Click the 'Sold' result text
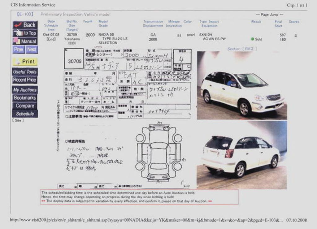Image resolution: width=317 pixels, height=229 pixels. point(258,39)
